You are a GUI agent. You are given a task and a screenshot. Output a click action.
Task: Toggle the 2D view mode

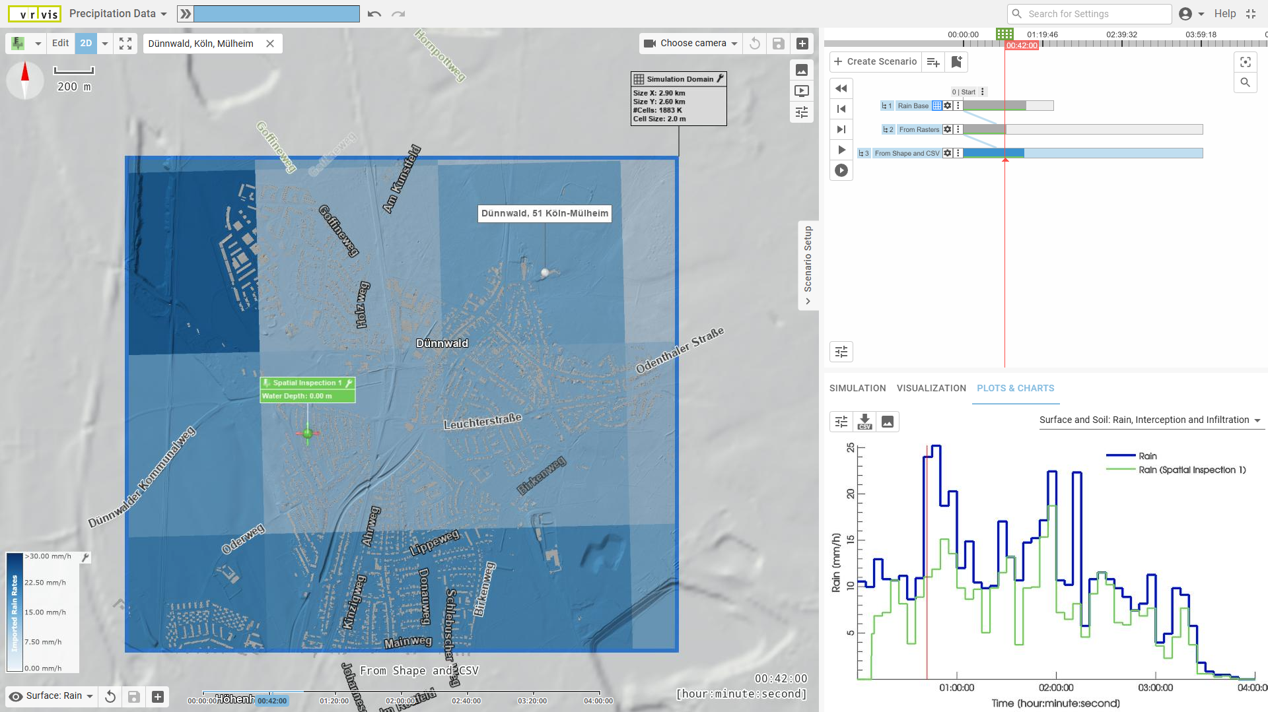pos(86,44)
